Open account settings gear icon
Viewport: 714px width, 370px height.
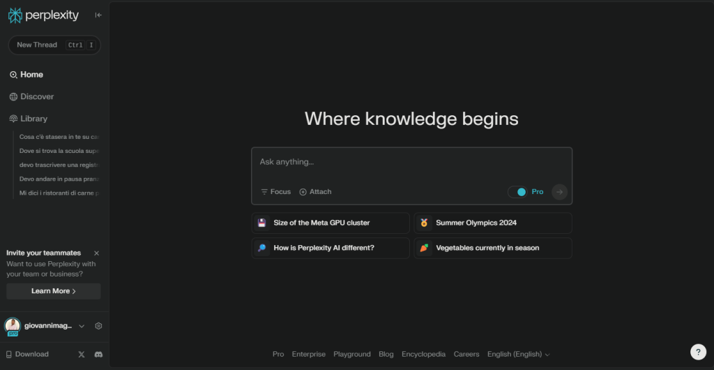tap(98, 326)
